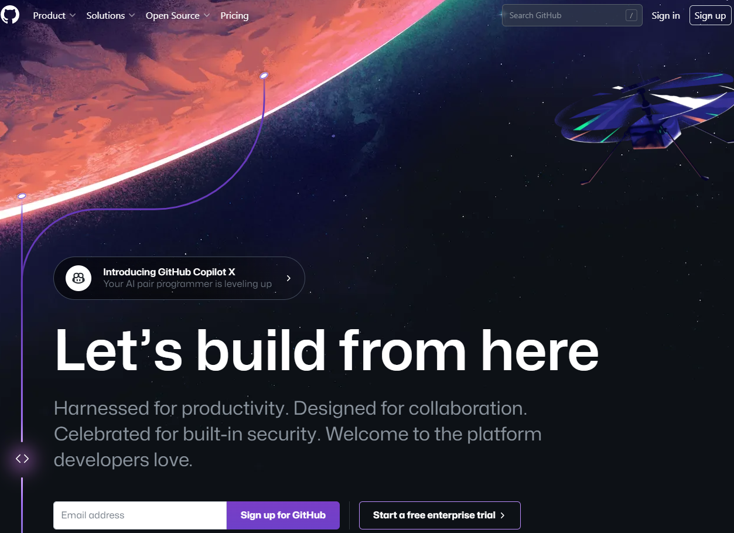Focus the Search GitHub box
Screen dimensions: 734x533
[572, 16]
